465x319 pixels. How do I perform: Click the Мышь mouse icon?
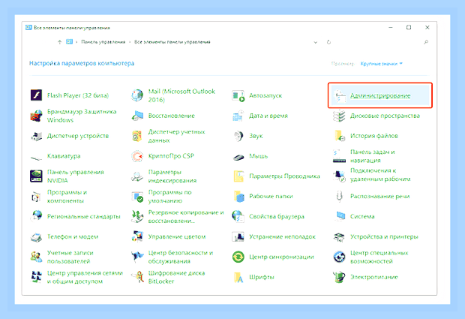238,157
